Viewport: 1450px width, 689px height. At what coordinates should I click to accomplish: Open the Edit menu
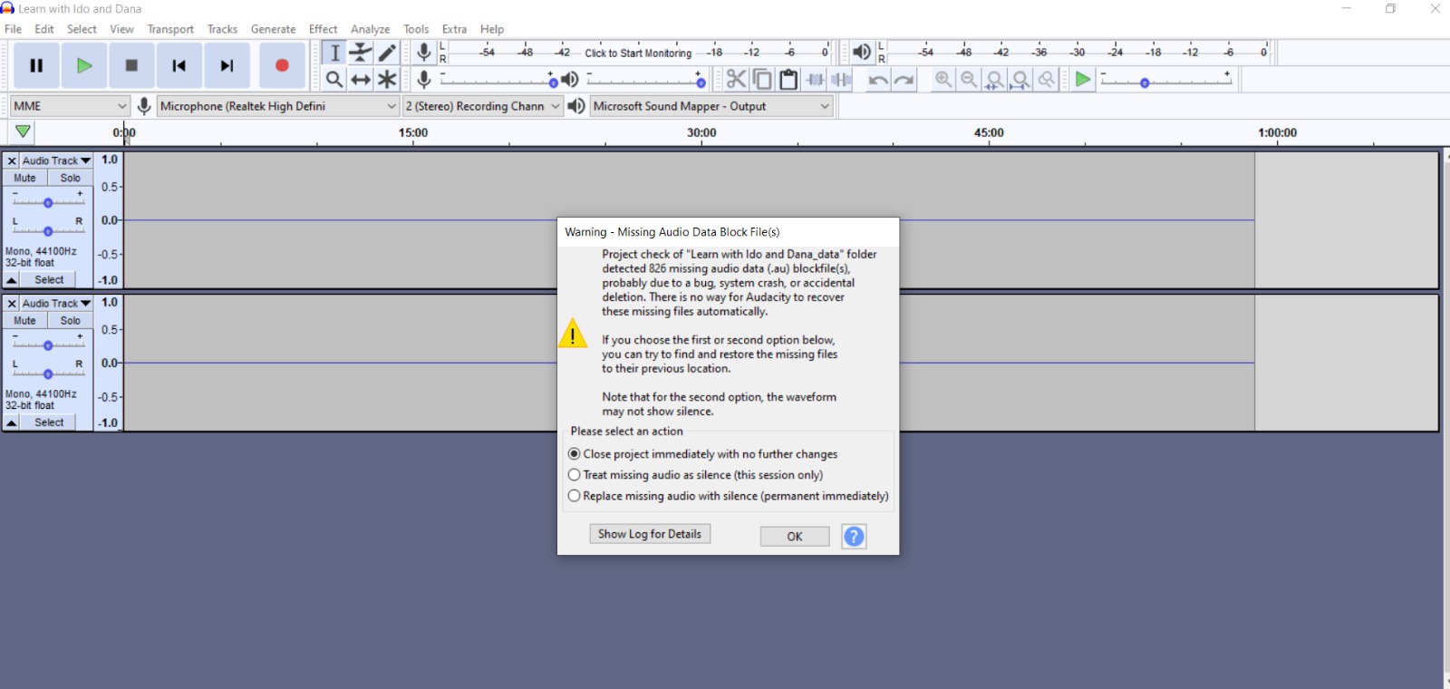point(44,29)
